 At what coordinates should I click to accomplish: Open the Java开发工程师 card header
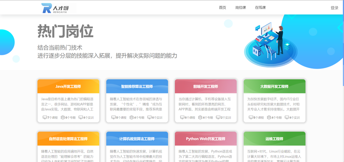pyautogui.click(x=68, y=86)
